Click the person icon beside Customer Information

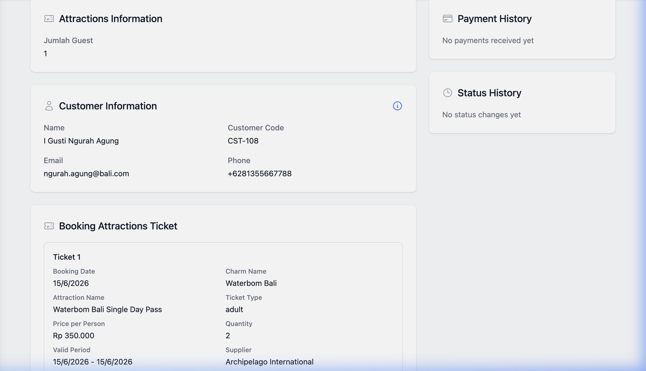pyautogui.click(x=49, y=106)
